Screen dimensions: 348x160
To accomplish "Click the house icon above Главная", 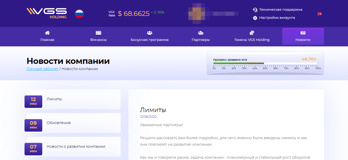I will click(47, 33).
